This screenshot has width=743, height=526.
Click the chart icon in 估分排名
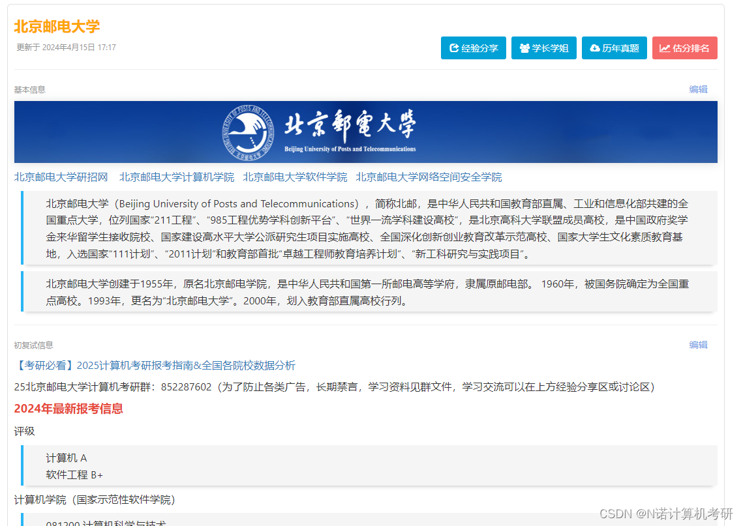pyautogui.click(x=664, y=48)
